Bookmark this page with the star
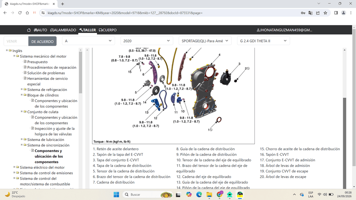The image size is (356, 200). click(325, 13)
